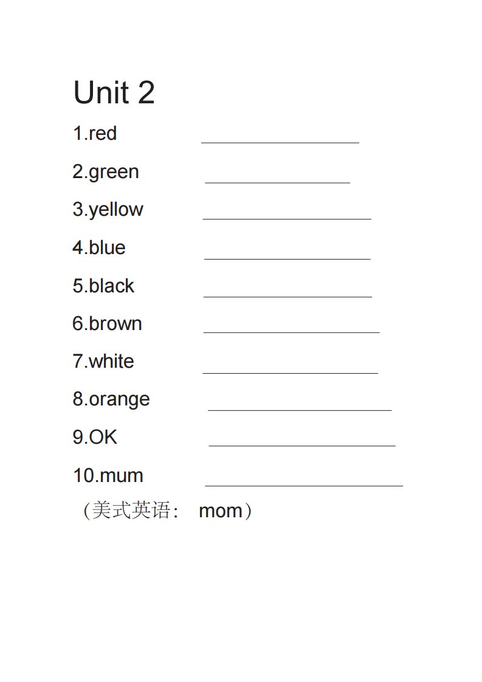
Task: Click the word "10.mum"
Action: click(108, 475)
